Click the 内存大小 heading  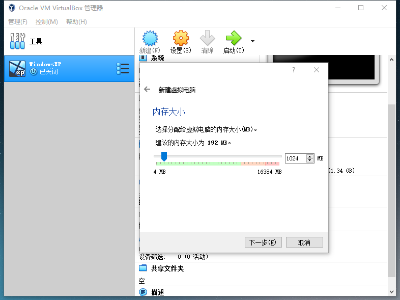tap(168, 112)
